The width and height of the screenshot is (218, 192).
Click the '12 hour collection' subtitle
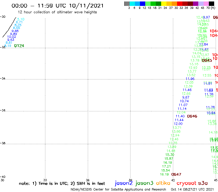[57, 12]
